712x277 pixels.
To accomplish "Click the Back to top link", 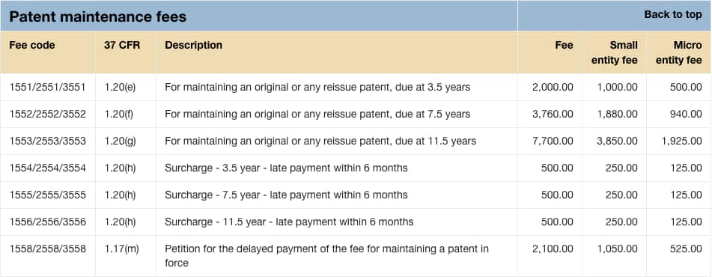I will [672, 14].
